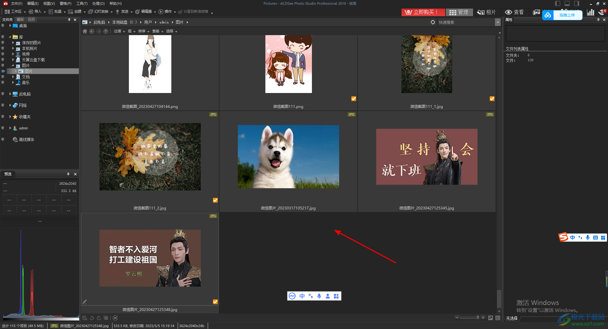Toggle tag checkbox on 微信图片_20230427125348.jpg
This screenshot has height=329, width=608.
215,302
